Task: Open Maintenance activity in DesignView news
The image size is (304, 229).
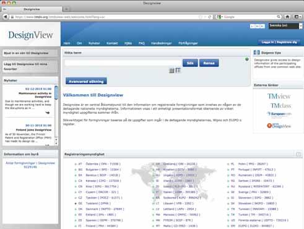Action: click(x=35, y=95)
